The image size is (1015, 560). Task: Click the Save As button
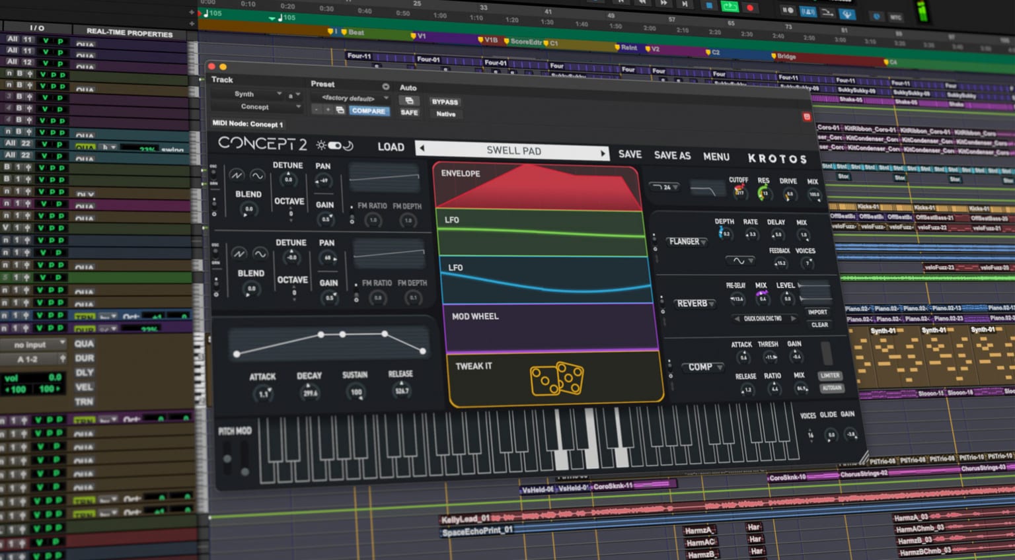coord(672,155)
